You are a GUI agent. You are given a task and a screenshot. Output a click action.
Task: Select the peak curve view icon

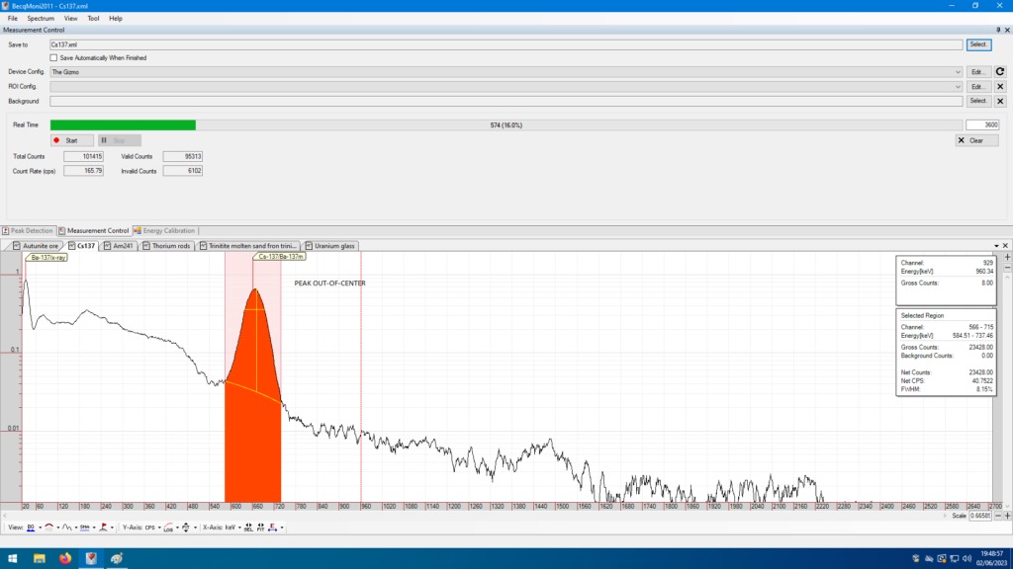tap(67, 528)
